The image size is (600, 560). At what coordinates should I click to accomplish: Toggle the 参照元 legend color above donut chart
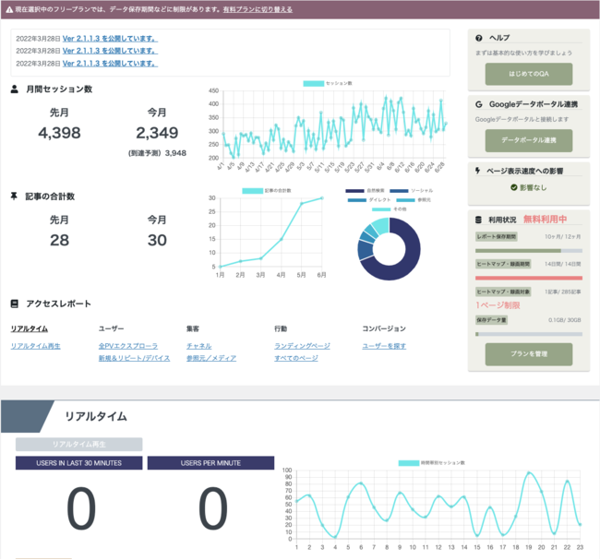pos(405,200)
